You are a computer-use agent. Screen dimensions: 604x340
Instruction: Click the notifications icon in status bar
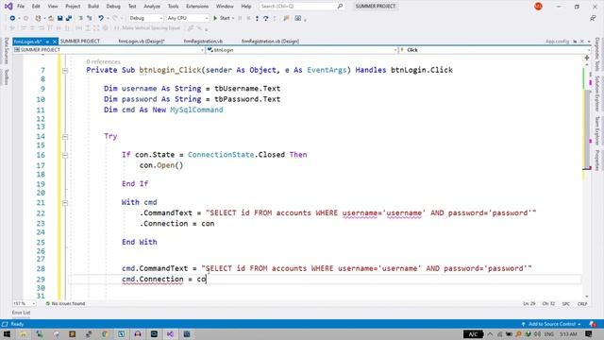pyautogui.click(x=593, y=324)
